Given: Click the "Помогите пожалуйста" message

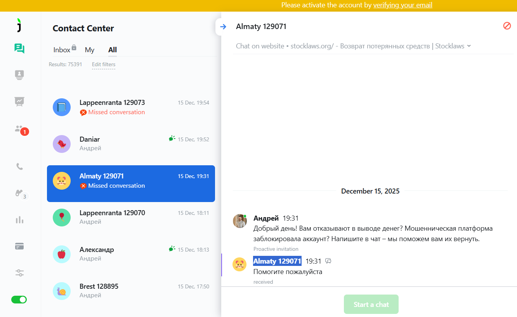Looking at the screenshot, I should (288, 272).
